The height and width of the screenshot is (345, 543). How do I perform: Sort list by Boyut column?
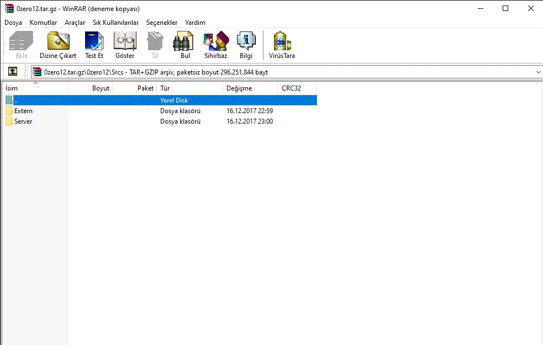tap(91, 88)
